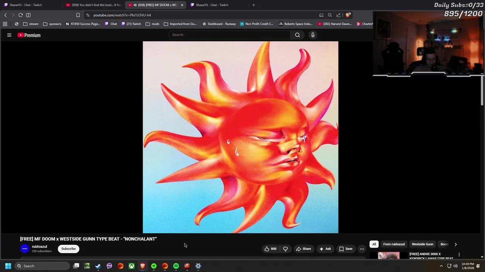Open Spotify from the taskbar
The height and width of the screenshot is (272, 485).
click(x=176, y=266)
